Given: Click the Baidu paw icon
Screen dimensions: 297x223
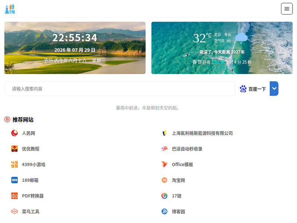Looking at the screenshot, I should pyautogui.click(x=243, y=89).
